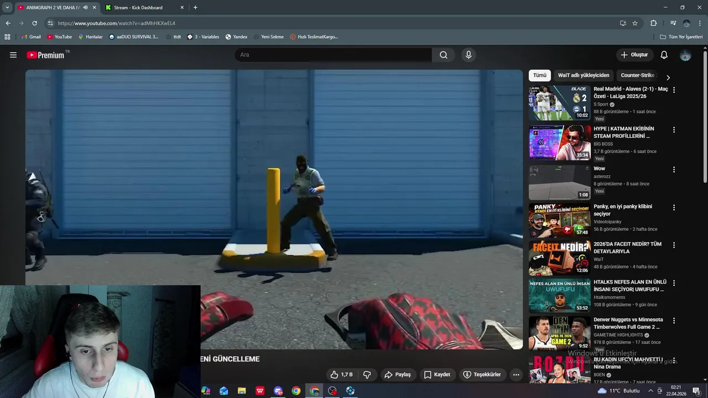The width and height of the screenshot is (708, 398).
Task: Open more actions three-dot button under video
Action: (x=516, y=374)
